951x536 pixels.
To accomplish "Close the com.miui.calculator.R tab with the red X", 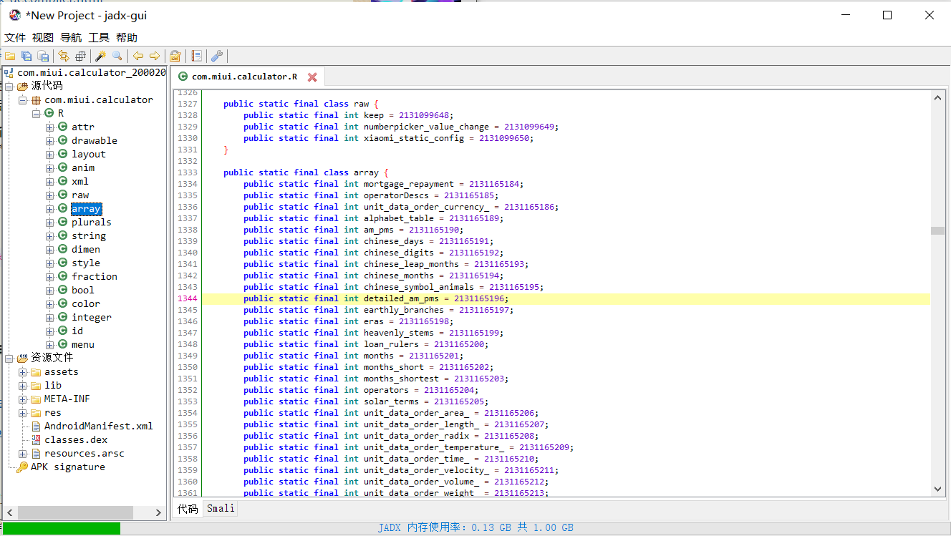I will click(x=312, y=77).
